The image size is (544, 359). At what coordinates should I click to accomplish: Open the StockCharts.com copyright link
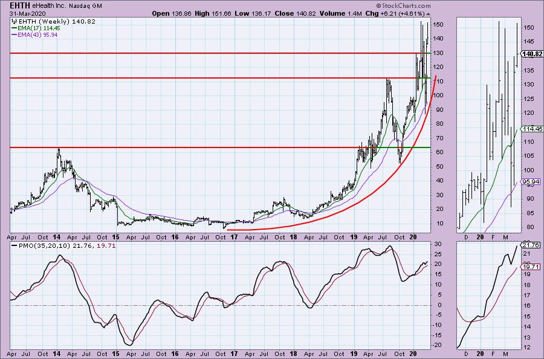(403, 5)
